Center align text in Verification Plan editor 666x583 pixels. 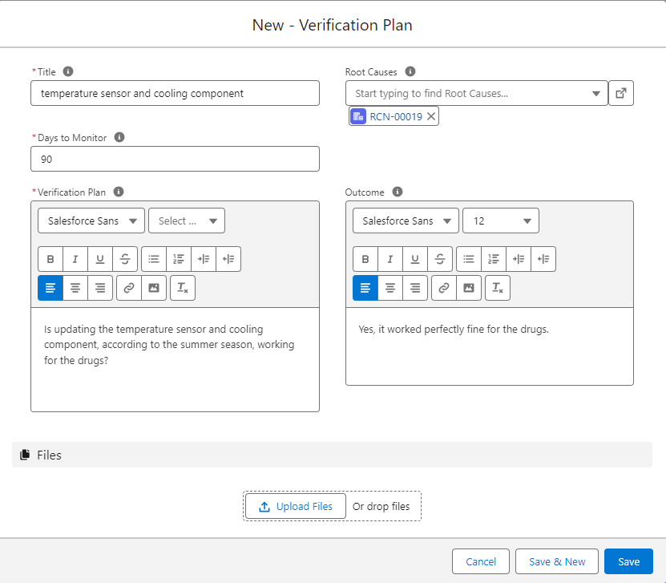tap(75, 288)
